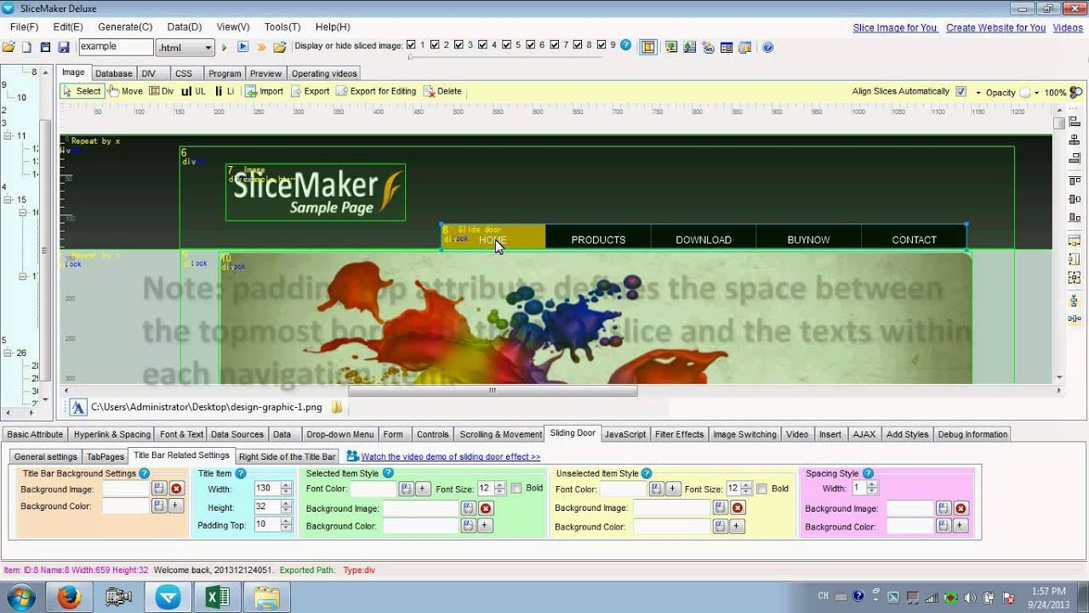
Task: Click the example filename input field
Action: tap(116, 48)
